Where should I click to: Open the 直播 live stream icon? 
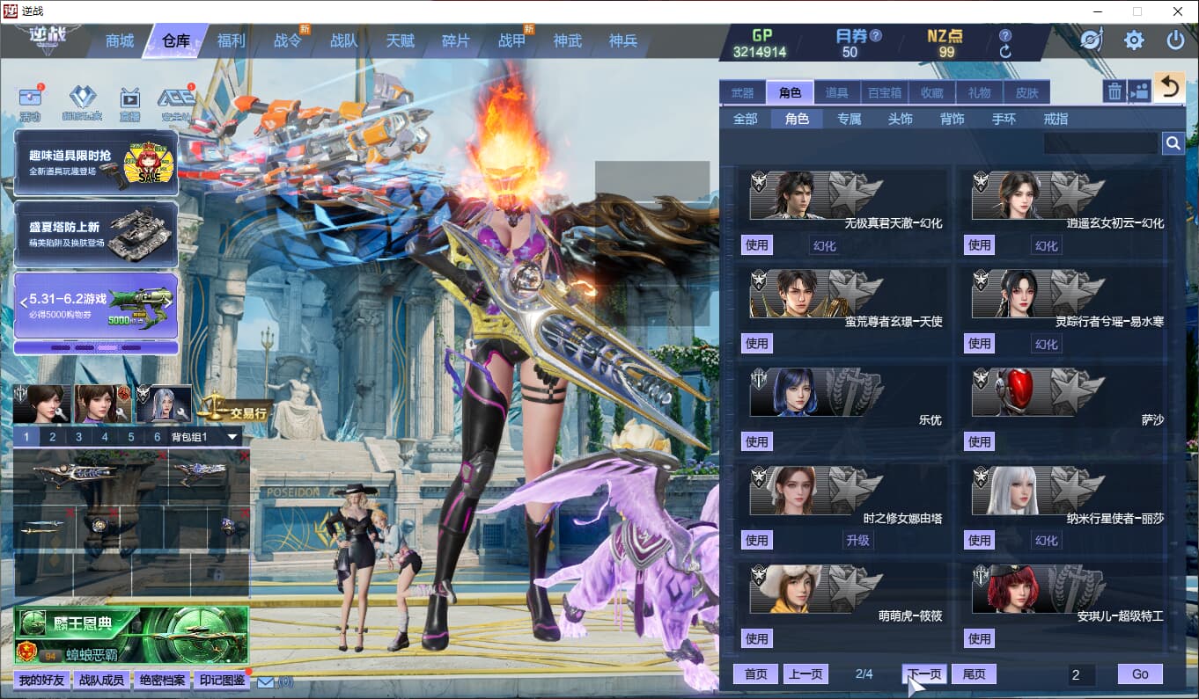point(130,103)
